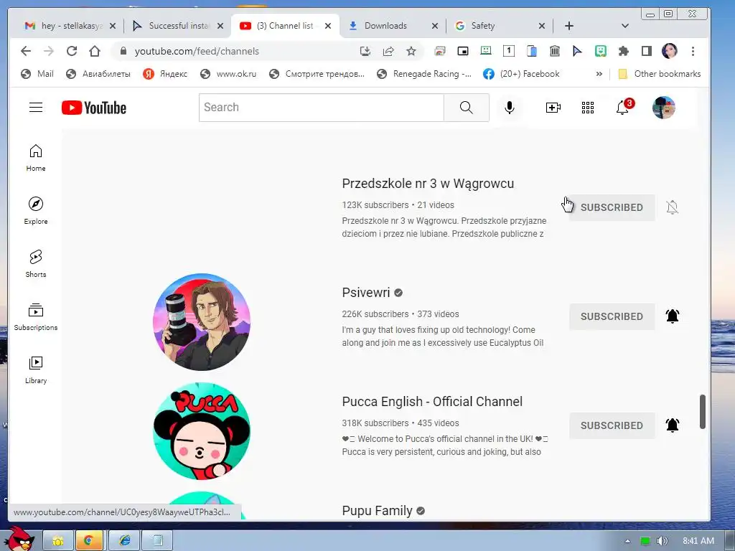Open Library in sidebar

point(36,370)
